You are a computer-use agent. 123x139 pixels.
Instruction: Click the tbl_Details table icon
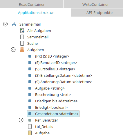click(30, 126)
